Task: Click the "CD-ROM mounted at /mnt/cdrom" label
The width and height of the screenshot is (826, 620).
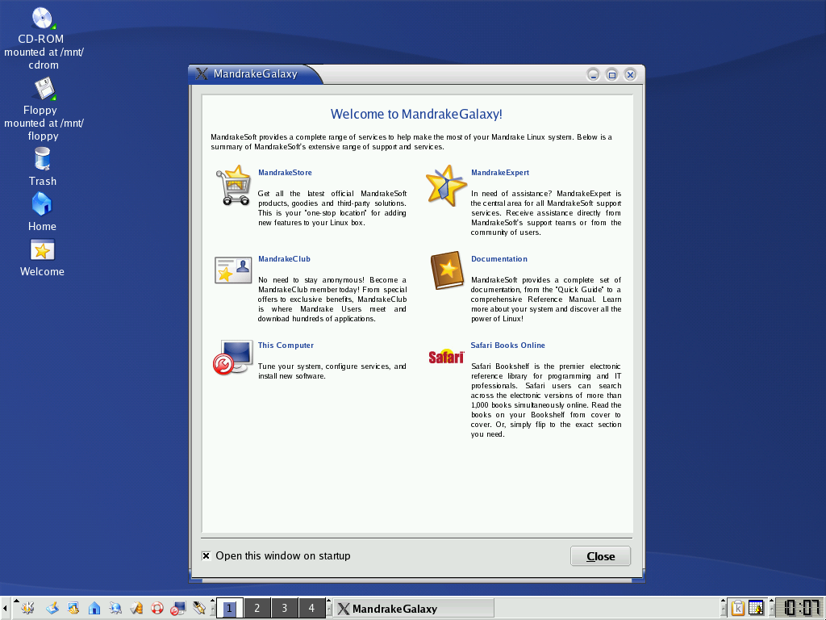Action: (44, 52)
